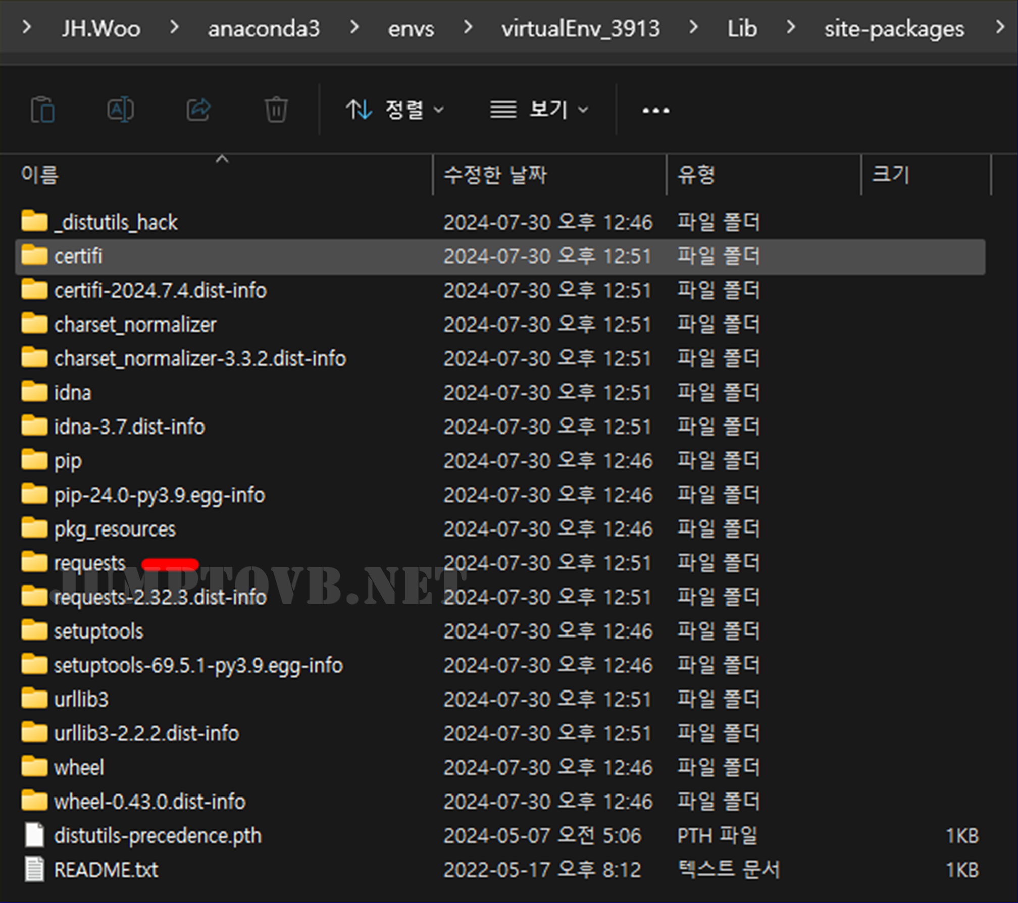Sort by 이름 column header
The image size is (1018, 903).
click(x=40, y=175)
